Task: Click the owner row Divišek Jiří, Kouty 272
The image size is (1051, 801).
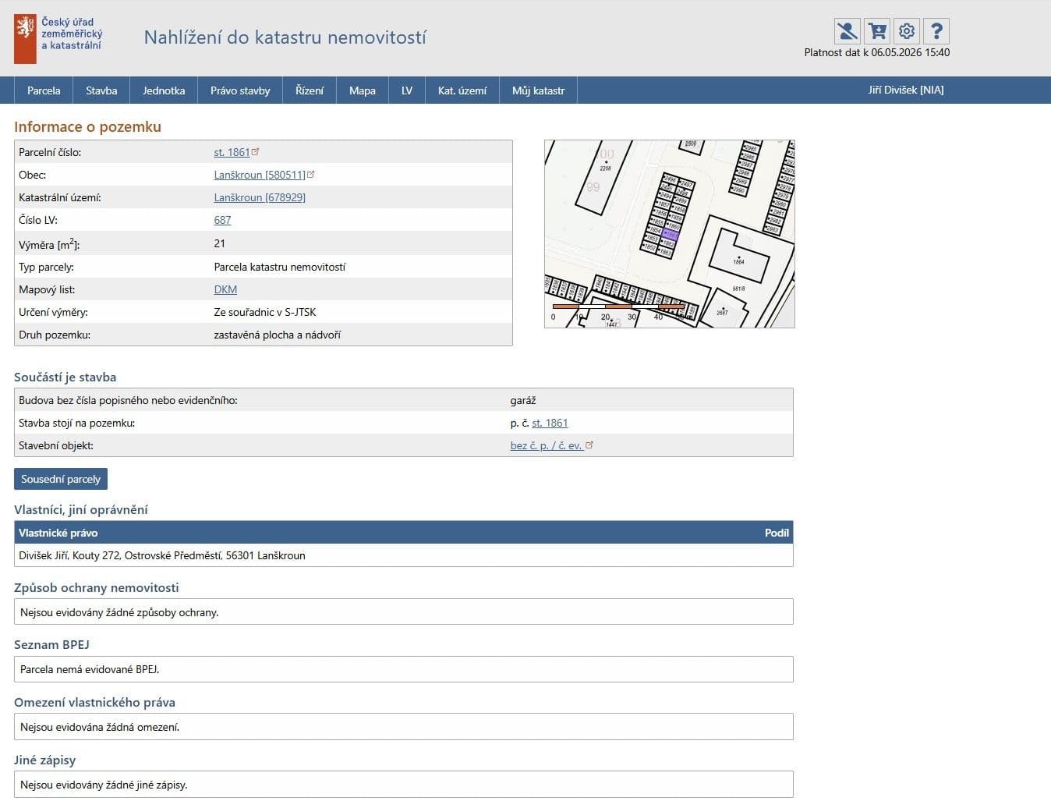Action: 403,555
